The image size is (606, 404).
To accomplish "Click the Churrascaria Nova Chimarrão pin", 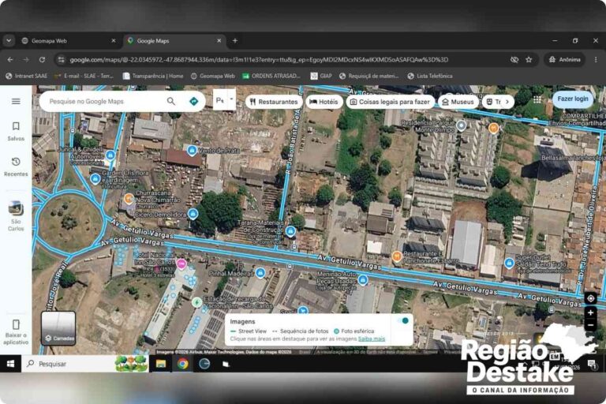I will click(129, 199).
